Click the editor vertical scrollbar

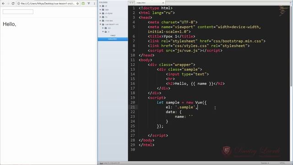(291, 46)
